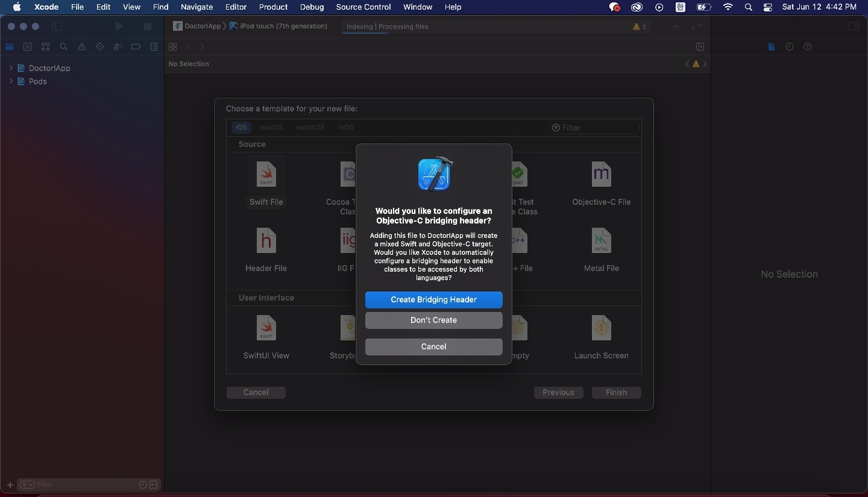The image size is (868, 497).
Task: Select the Swift File template icon
Action: coord(266,175)
